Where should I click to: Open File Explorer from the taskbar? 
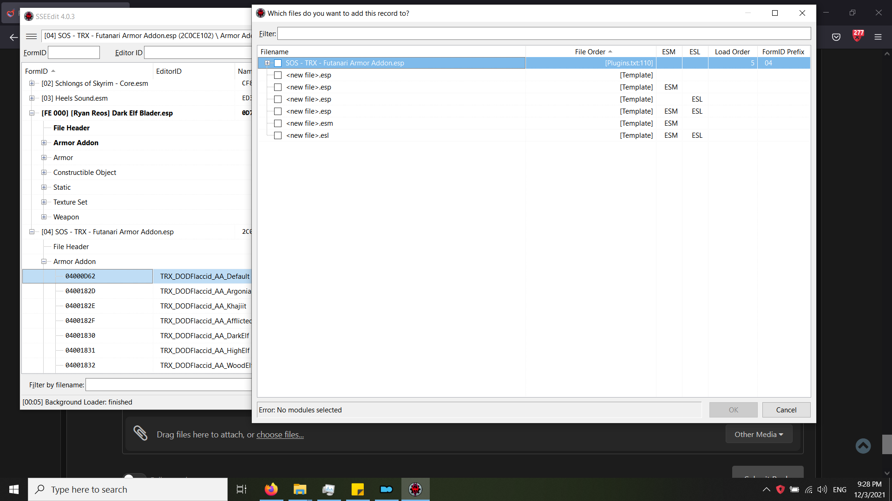point(300,489)
